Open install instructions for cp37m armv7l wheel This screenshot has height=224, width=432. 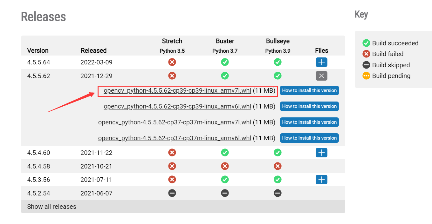[x=309, y=122]
